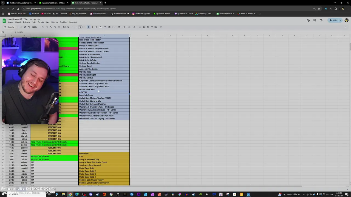Open the Wheel of Names bookmark

click(x=247, y=13)
